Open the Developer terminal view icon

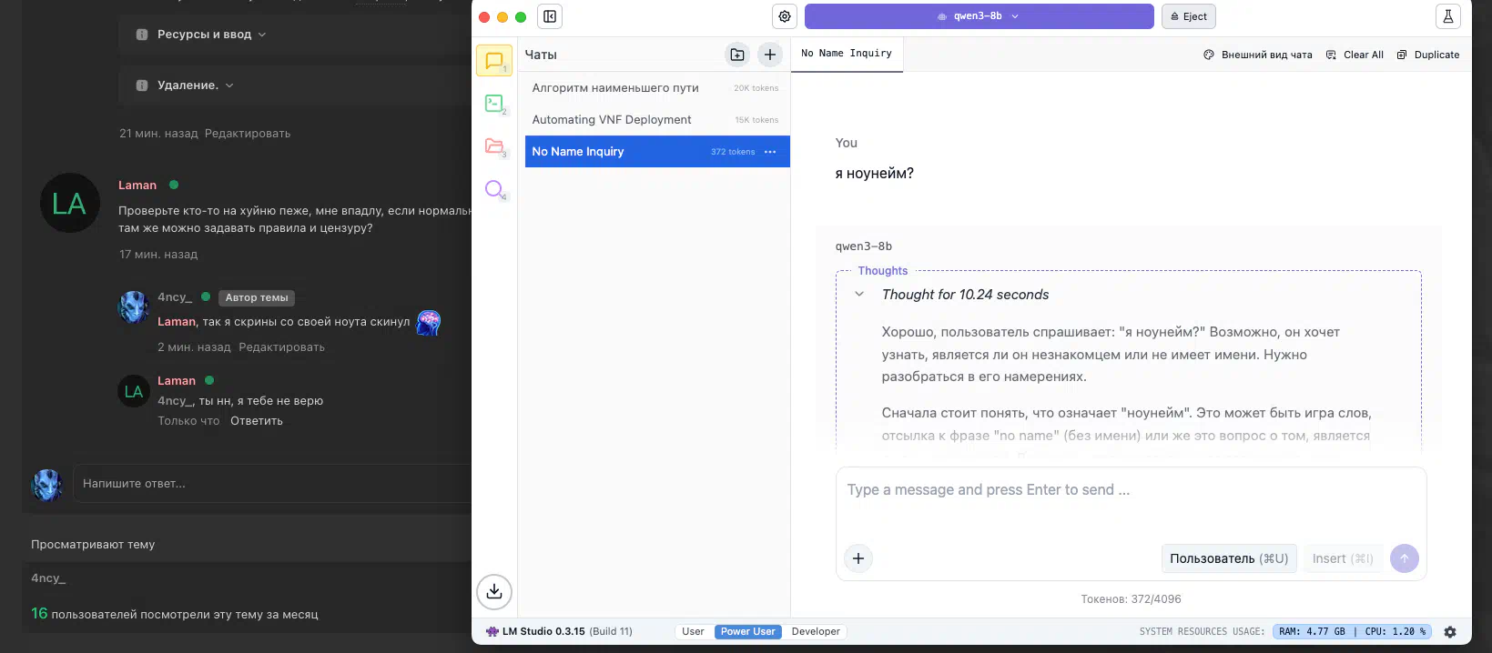click(494, 104)
